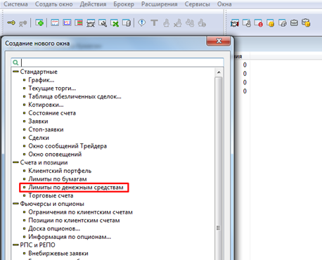Screen dimensions: 322x260
Task: Open the Сервисы menu
Action: click(198, 4)
